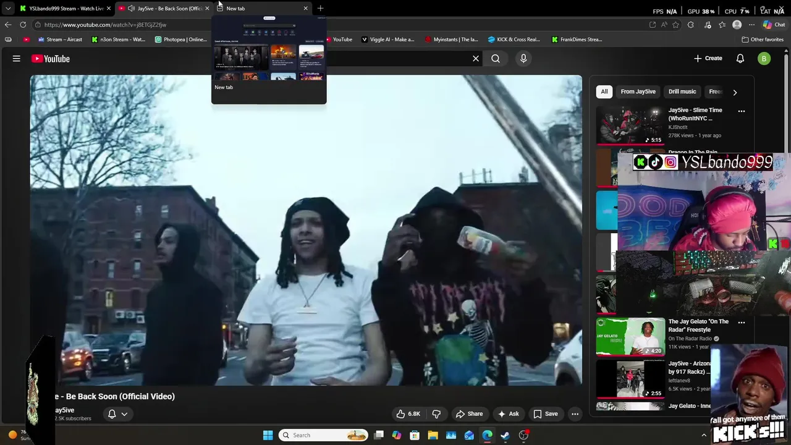791x445 pixels.
Task: Clear the YouTube search box text
Action: click(476, 59)
